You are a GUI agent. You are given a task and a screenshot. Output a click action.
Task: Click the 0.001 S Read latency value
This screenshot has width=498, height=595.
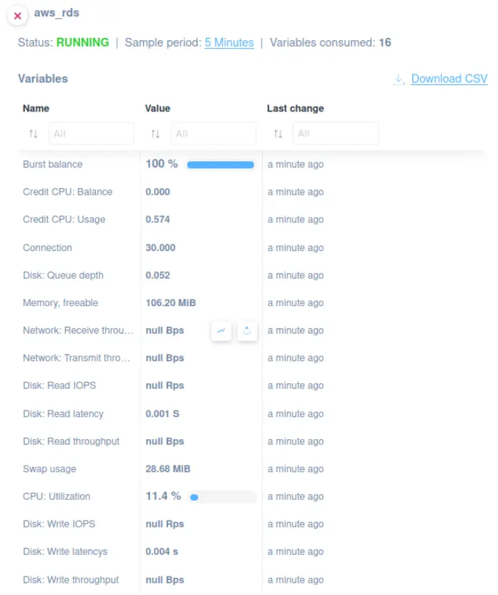[162, 414]
